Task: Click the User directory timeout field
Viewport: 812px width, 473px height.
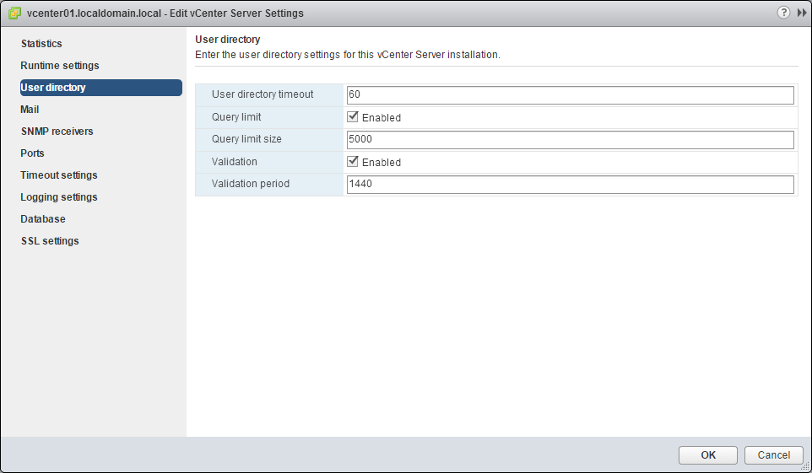Action: (x=570, y=95)
